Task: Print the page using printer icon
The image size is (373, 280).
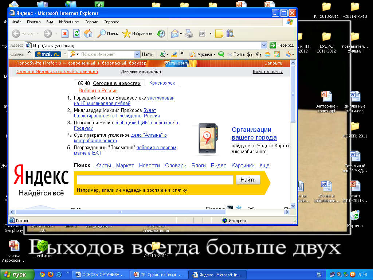Action: 189,34
